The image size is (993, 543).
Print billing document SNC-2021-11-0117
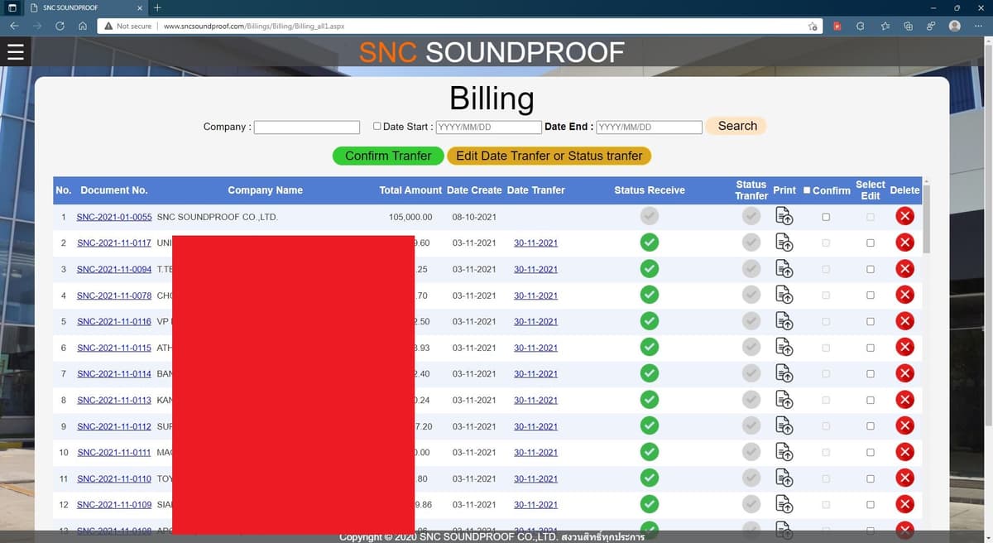tap(784, 243)
